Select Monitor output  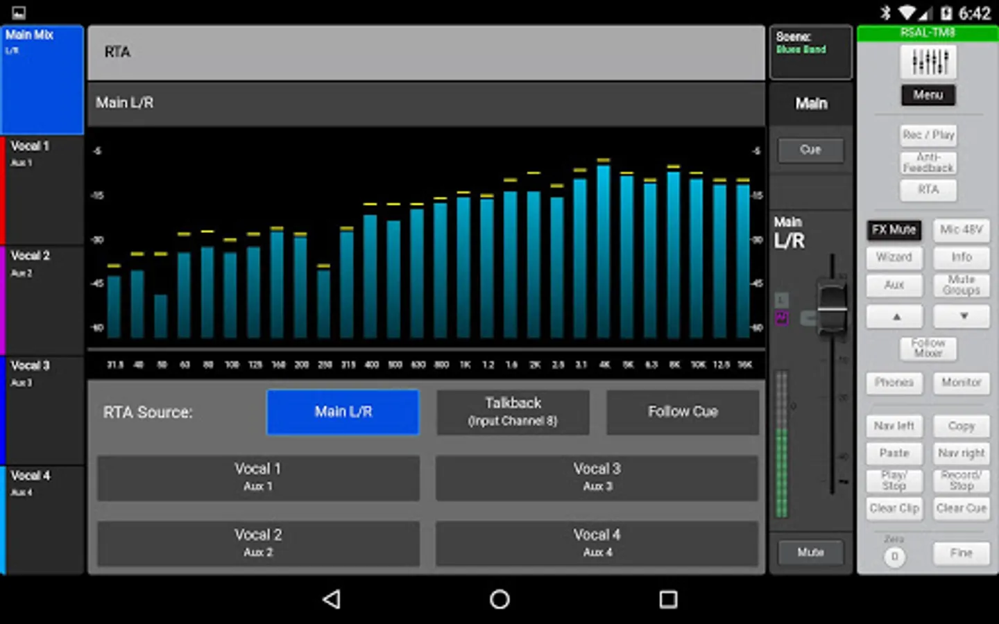coord(962,383)
